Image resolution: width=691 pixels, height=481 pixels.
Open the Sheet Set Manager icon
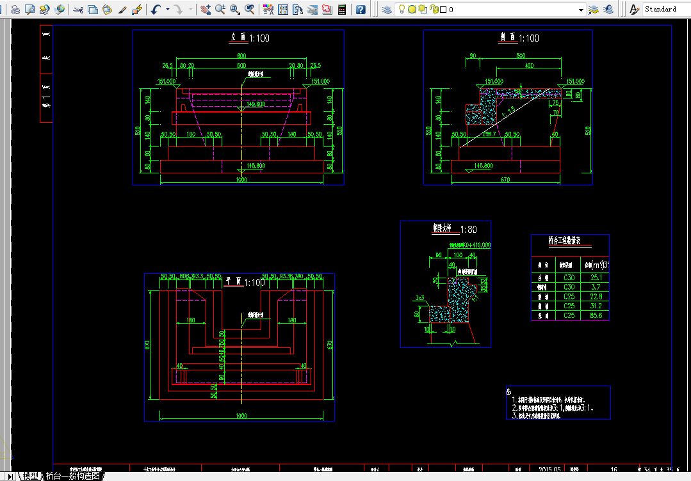[312, 9]
